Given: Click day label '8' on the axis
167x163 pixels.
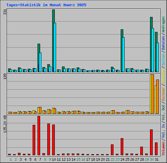Looking at the screenshot, I should (45, 159).
